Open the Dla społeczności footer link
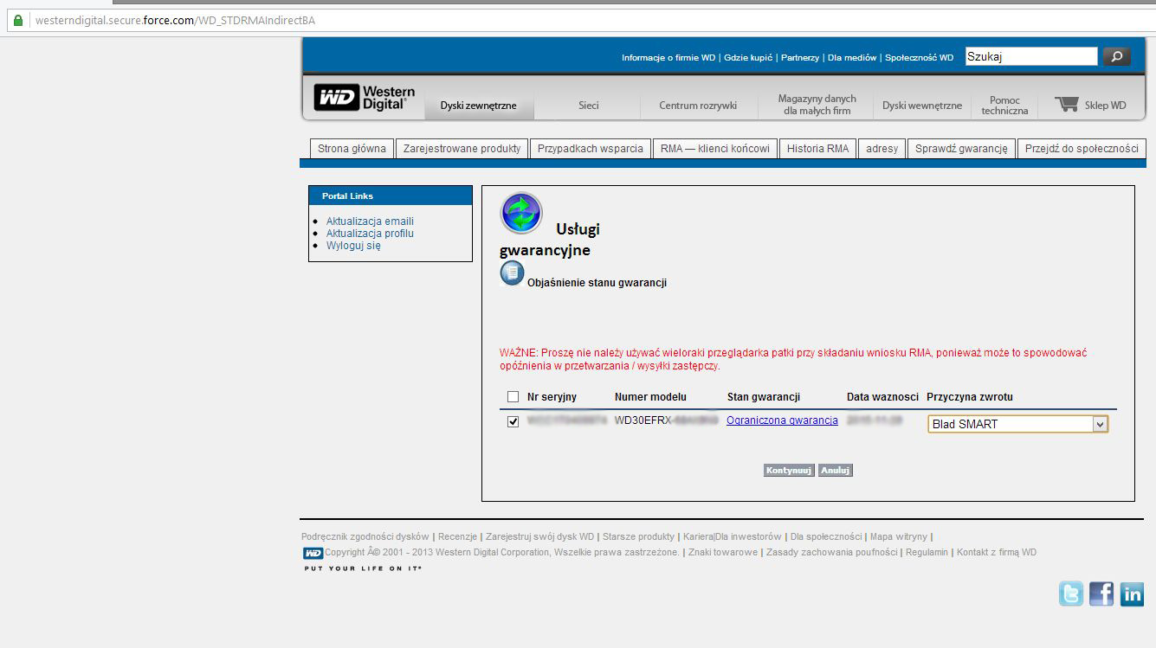Screen dimensions: 1156x648 pos(826,537)
